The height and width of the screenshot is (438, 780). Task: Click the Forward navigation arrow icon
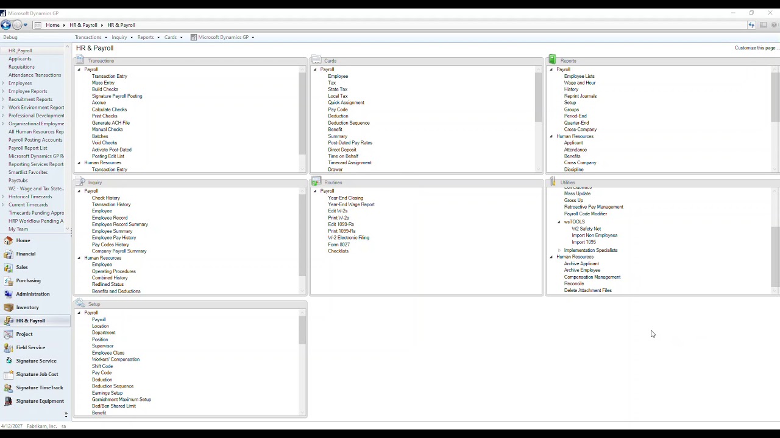coord(16,25)
